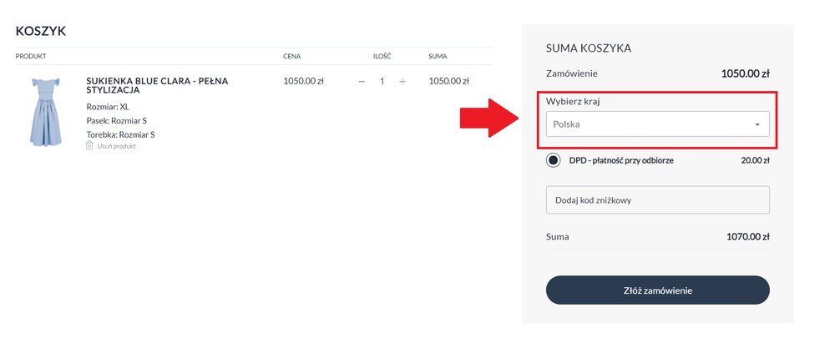This screenshot has height=338, width=835.
Task: Click the Usuń produkt link
Action: pos(117,146)
